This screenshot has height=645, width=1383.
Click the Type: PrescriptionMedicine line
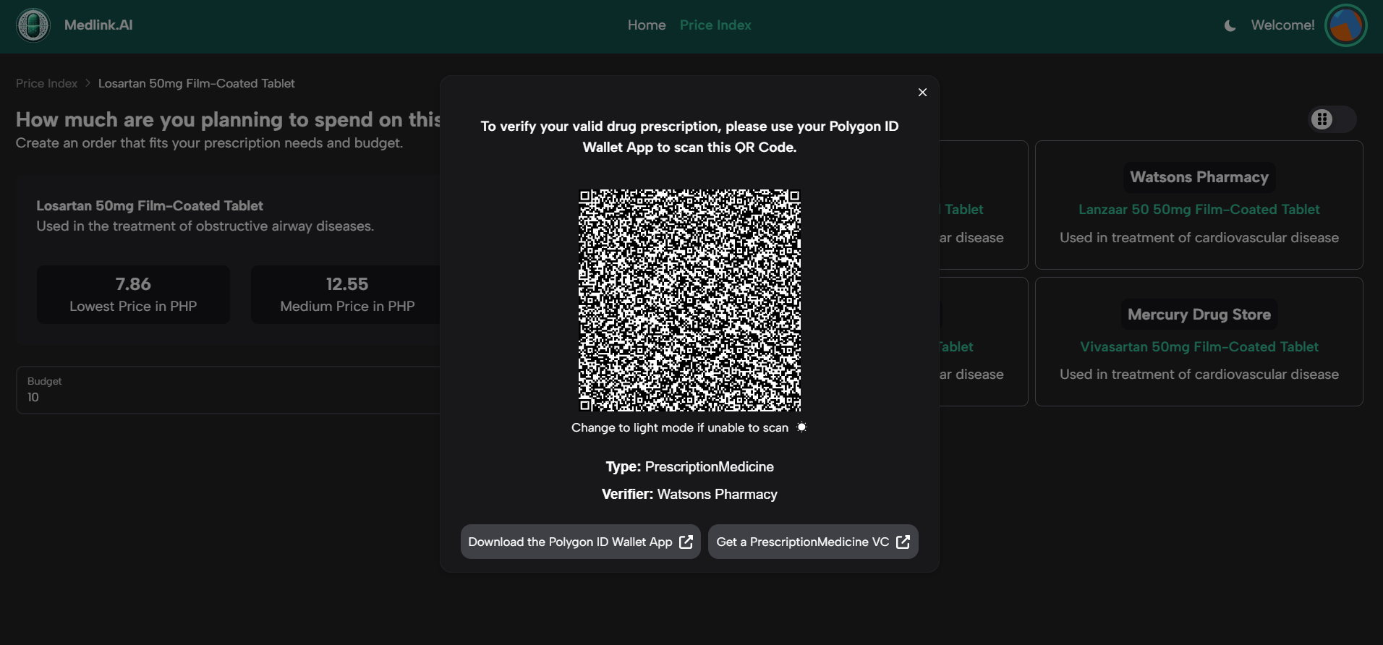point(689,466)
